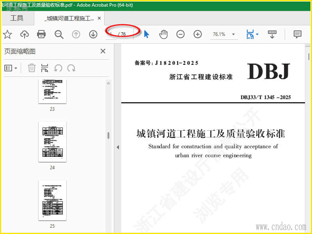Click the title 城镇河道工程施工及质量验收标准
Viewport: 312px width, 234px height.
click(211, 133)
